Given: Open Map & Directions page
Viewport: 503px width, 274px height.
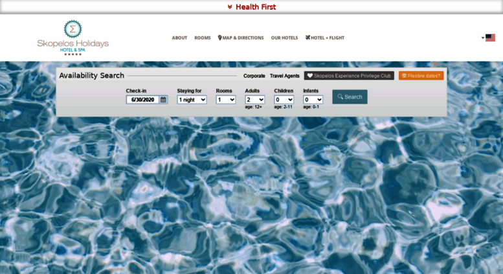Looking at the screenshot, I should click(x=241, y=38).
